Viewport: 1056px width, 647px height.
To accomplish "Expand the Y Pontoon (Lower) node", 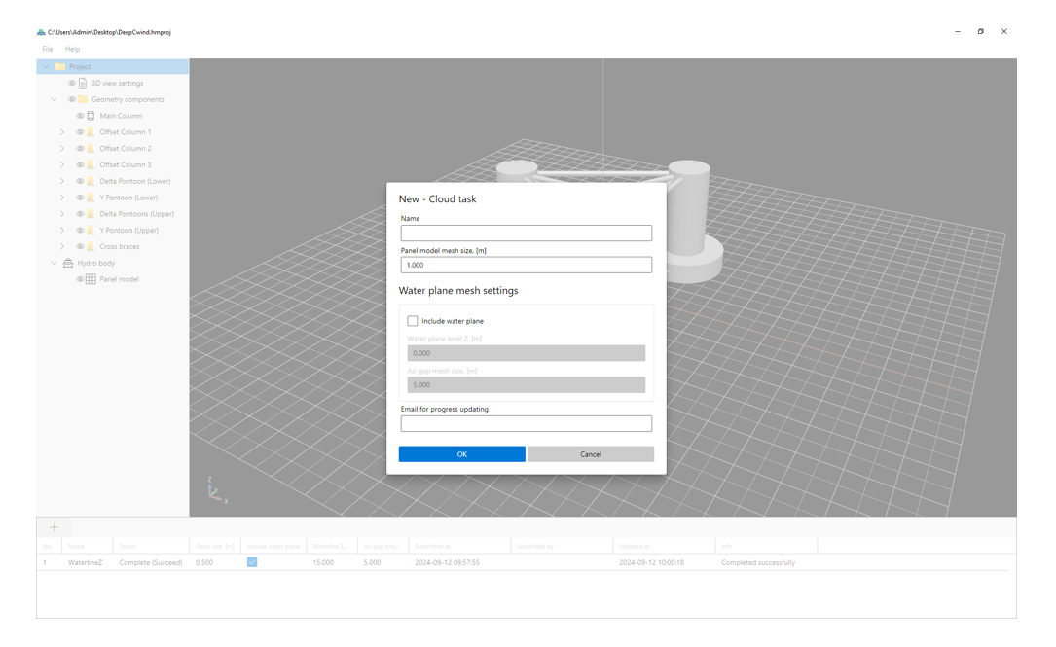I will pos(62,198).
